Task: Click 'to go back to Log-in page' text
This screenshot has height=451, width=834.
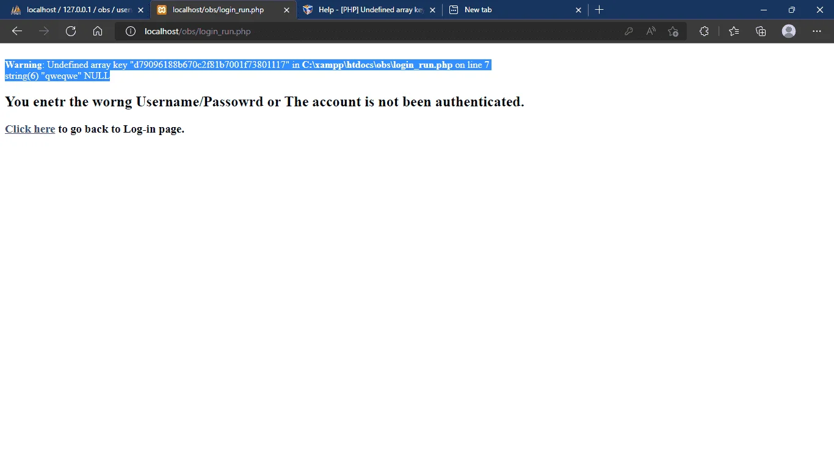Action: [121, 129]
